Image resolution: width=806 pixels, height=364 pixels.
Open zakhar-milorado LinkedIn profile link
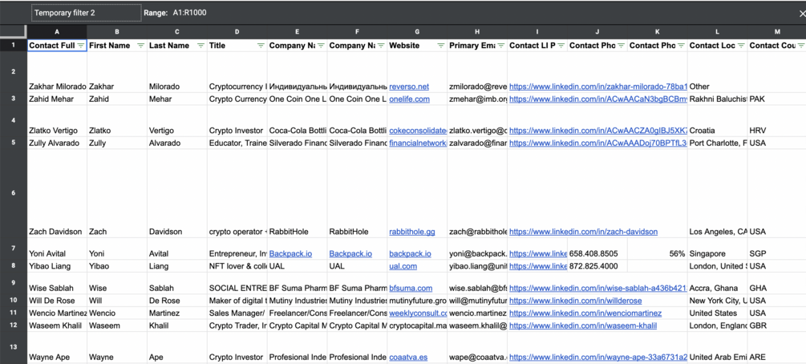(598, 87)
